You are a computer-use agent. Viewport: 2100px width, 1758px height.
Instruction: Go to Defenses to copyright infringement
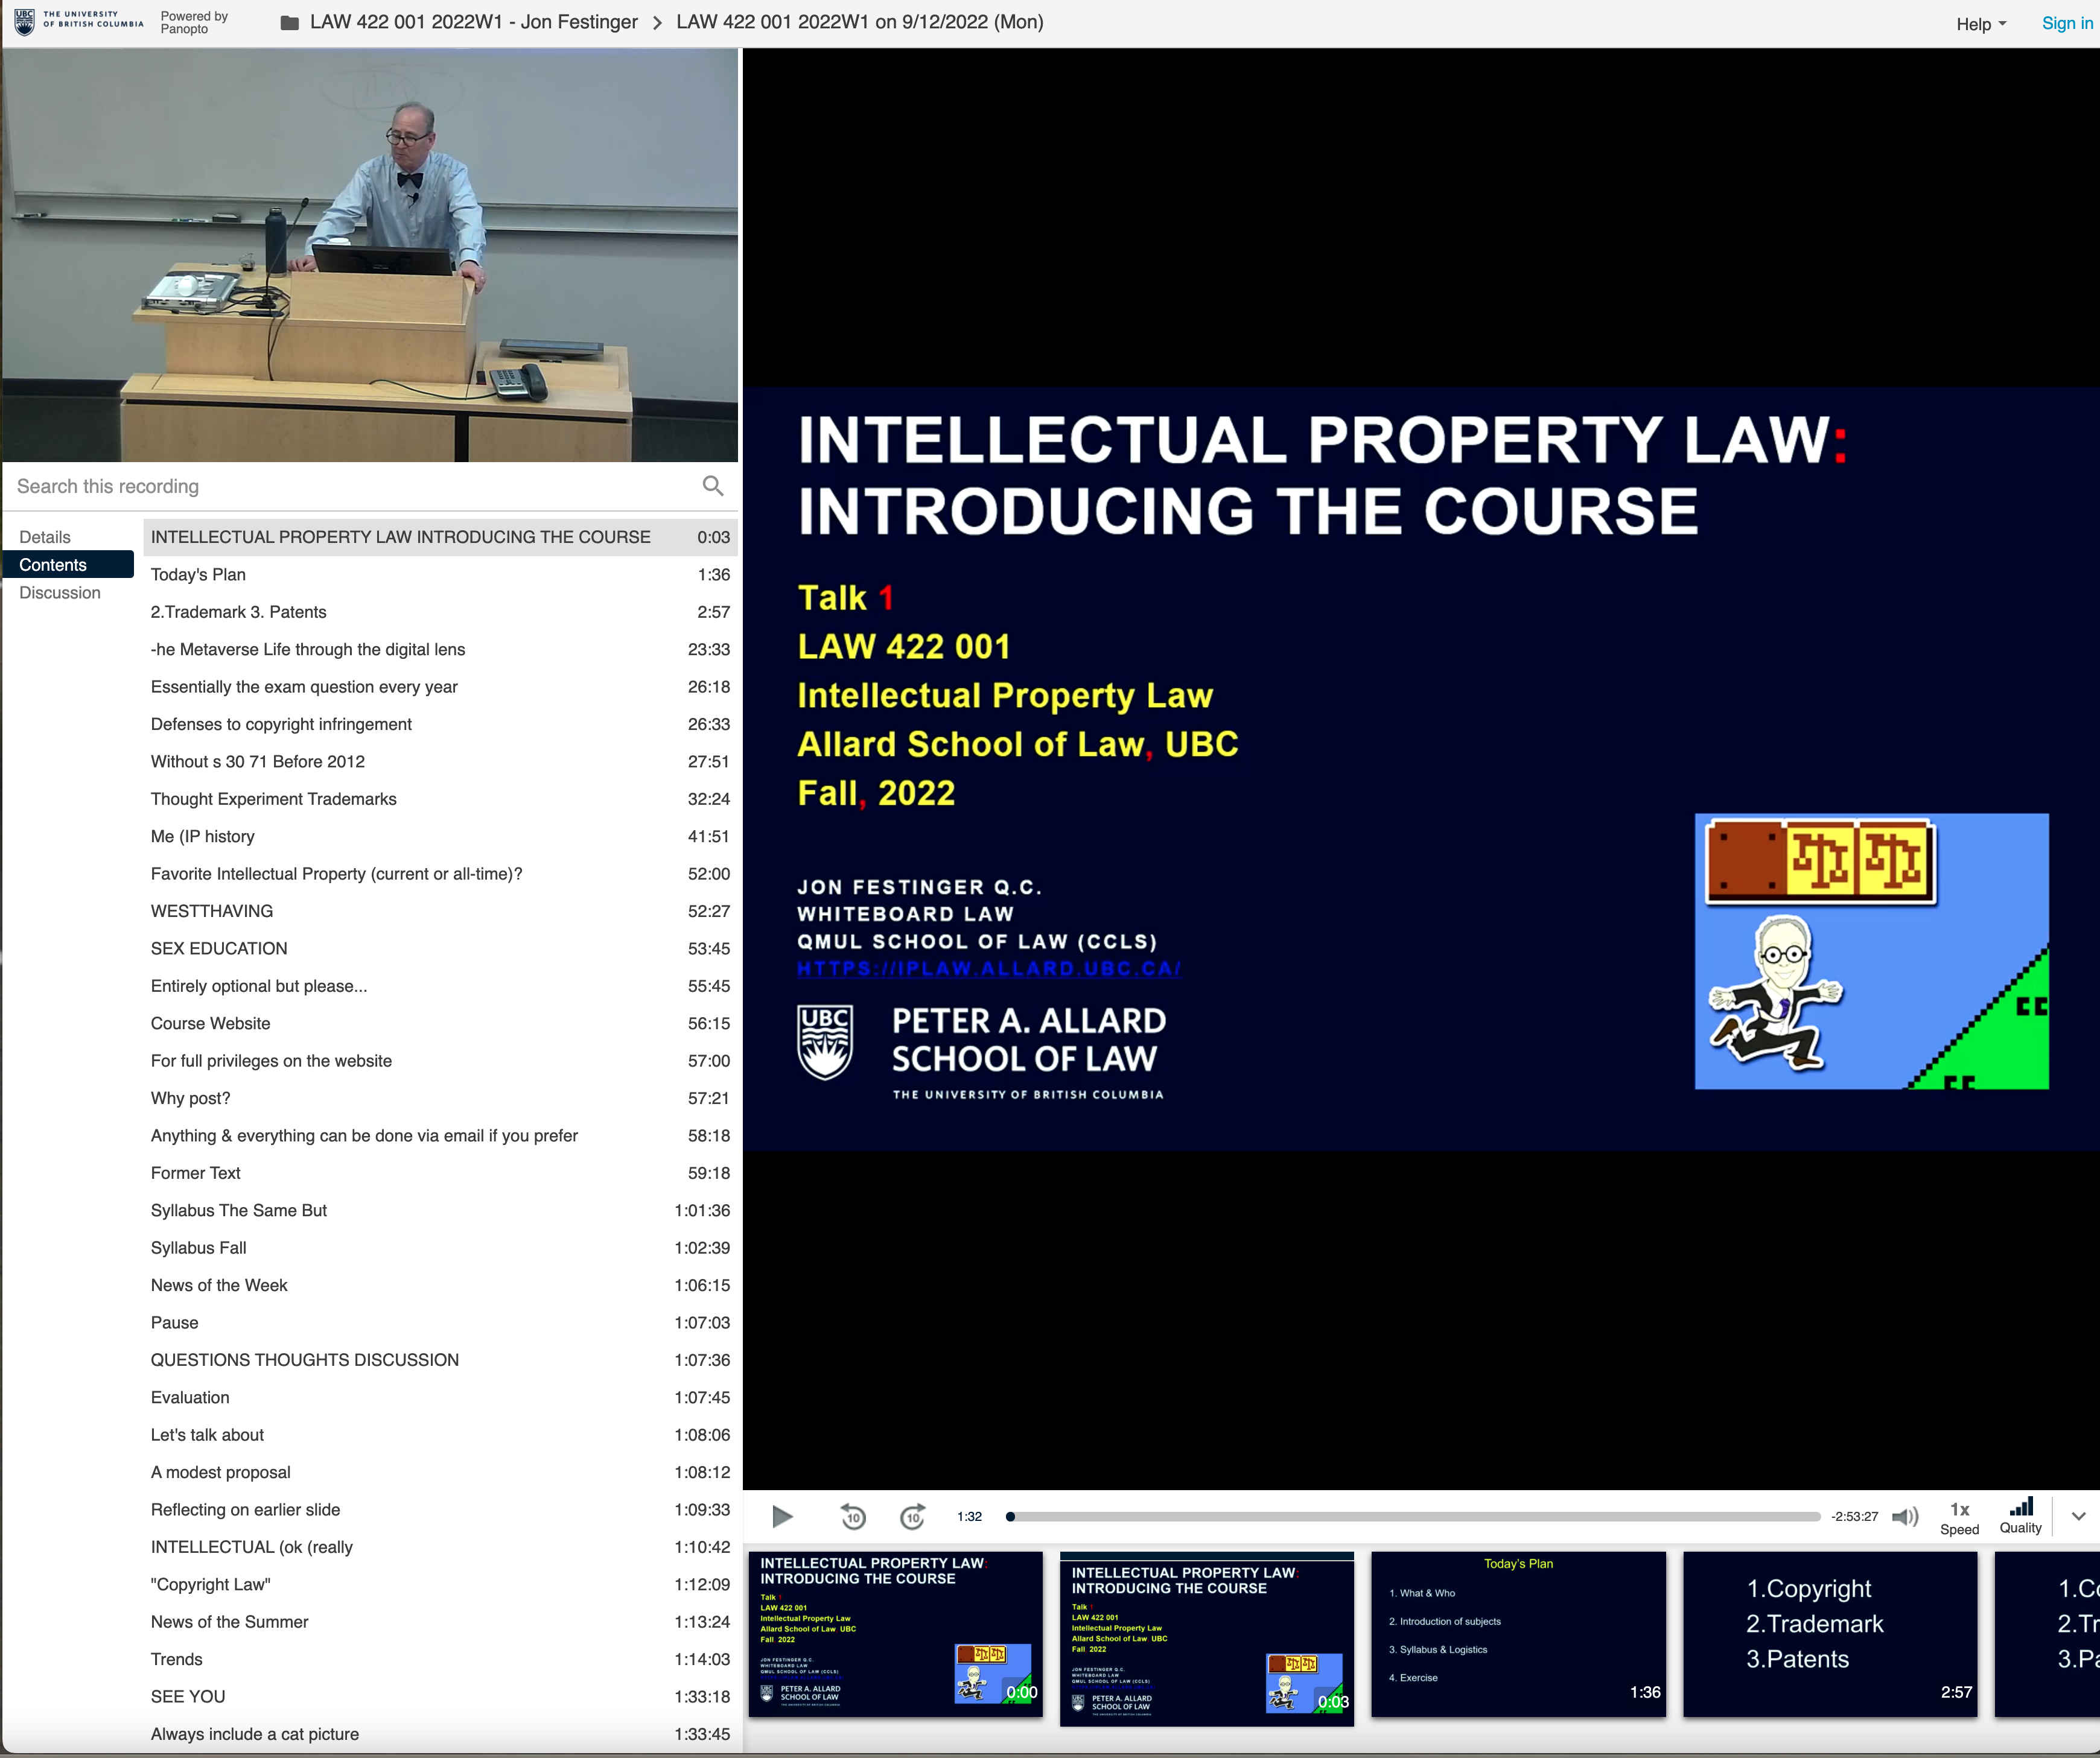pyautogui.click(x=440, y=724)
